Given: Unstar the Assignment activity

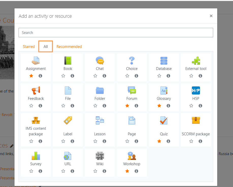Looking at the screenshot, I should click(31, 76).
